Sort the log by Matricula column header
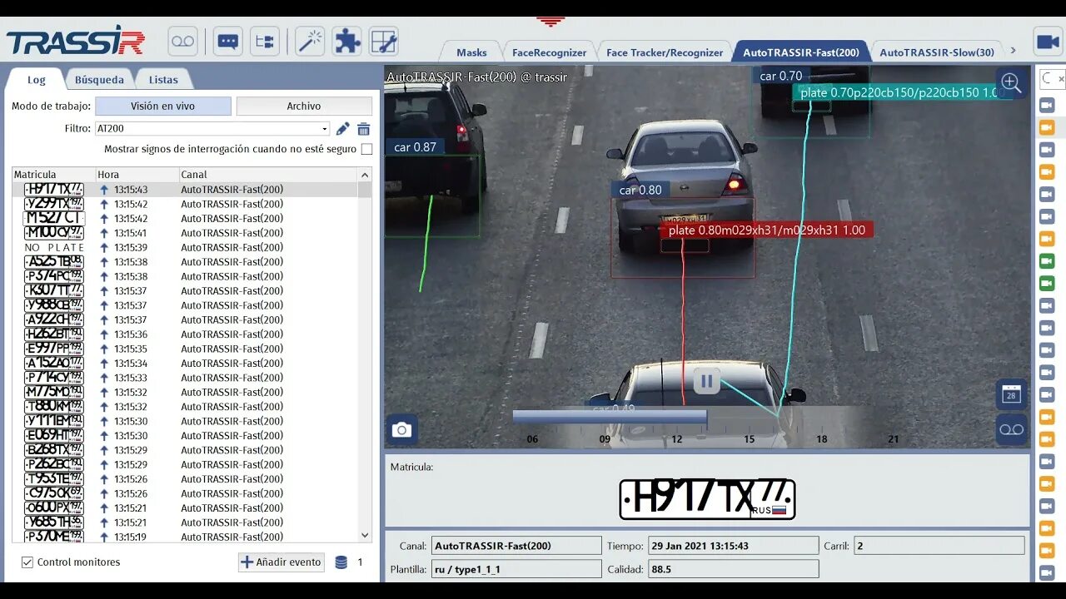 click(x=53, y=175)
